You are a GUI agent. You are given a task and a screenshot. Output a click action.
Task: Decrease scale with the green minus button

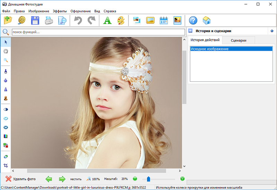click(135, 179)
